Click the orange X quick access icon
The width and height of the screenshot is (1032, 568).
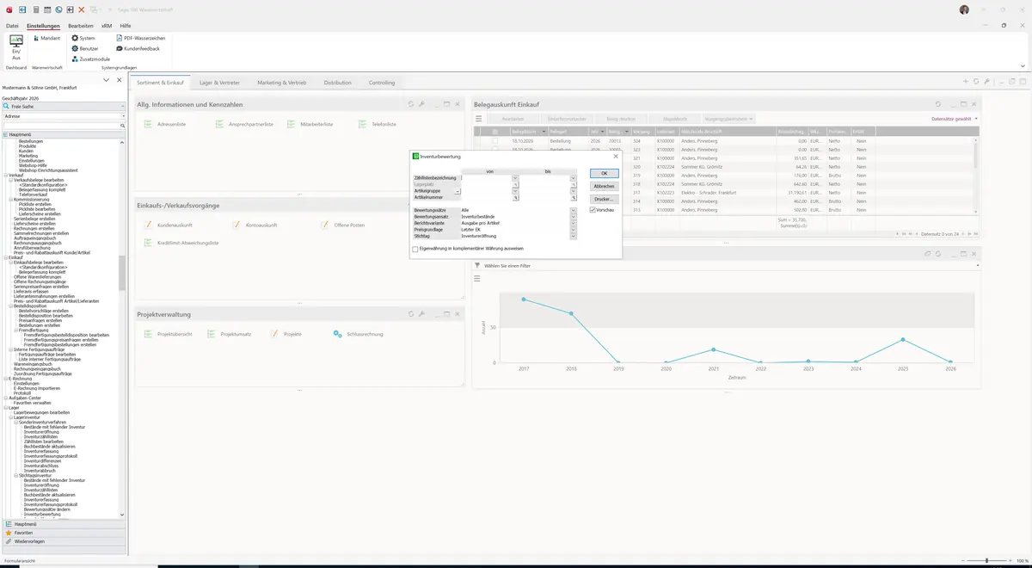tap(81, 9)
